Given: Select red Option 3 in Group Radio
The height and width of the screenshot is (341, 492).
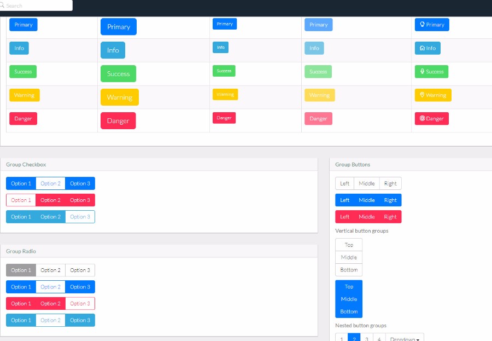Looking at the screenshot, I should click(x=80, y=304).
